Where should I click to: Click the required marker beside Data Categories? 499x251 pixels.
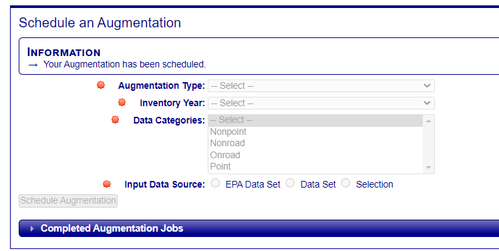tap(115, 119)
